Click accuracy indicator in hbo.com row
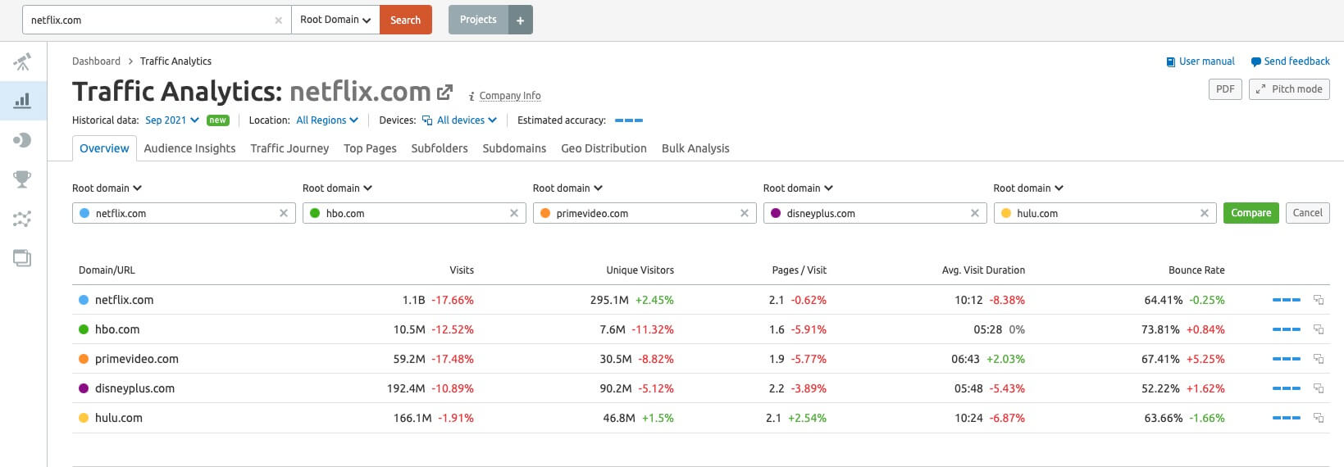Screen dimensions: 1344x467 coord(1287,329)
